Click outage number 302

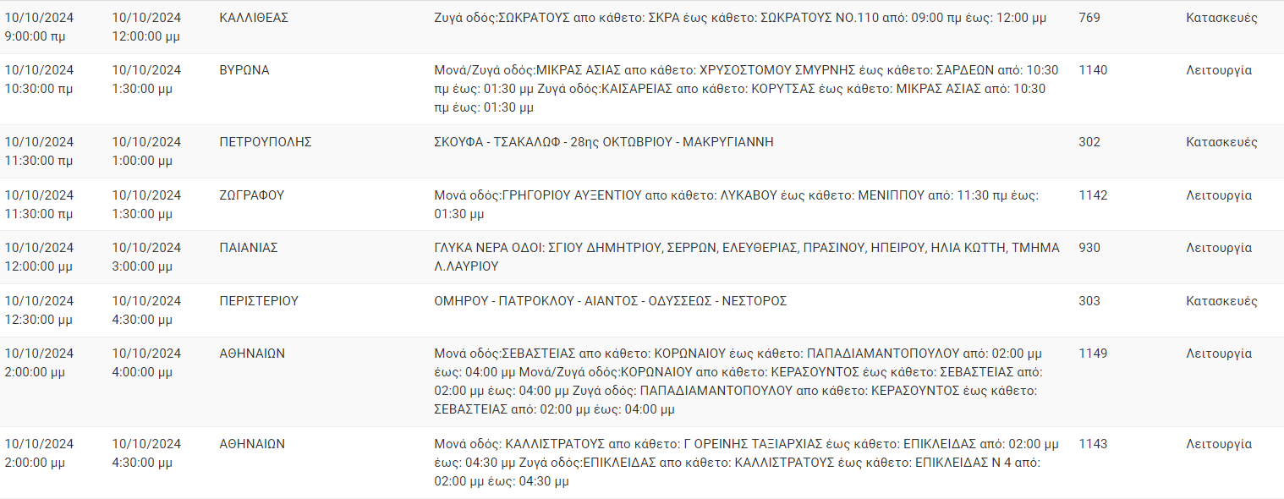[x=1089, y=142]
